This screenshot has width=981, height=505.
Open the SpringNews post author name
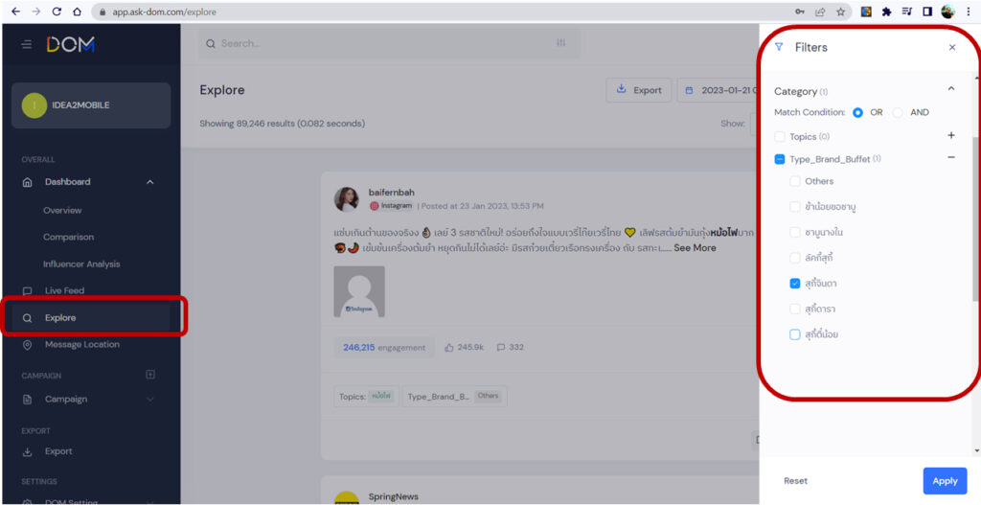click(x=393, y=497)
